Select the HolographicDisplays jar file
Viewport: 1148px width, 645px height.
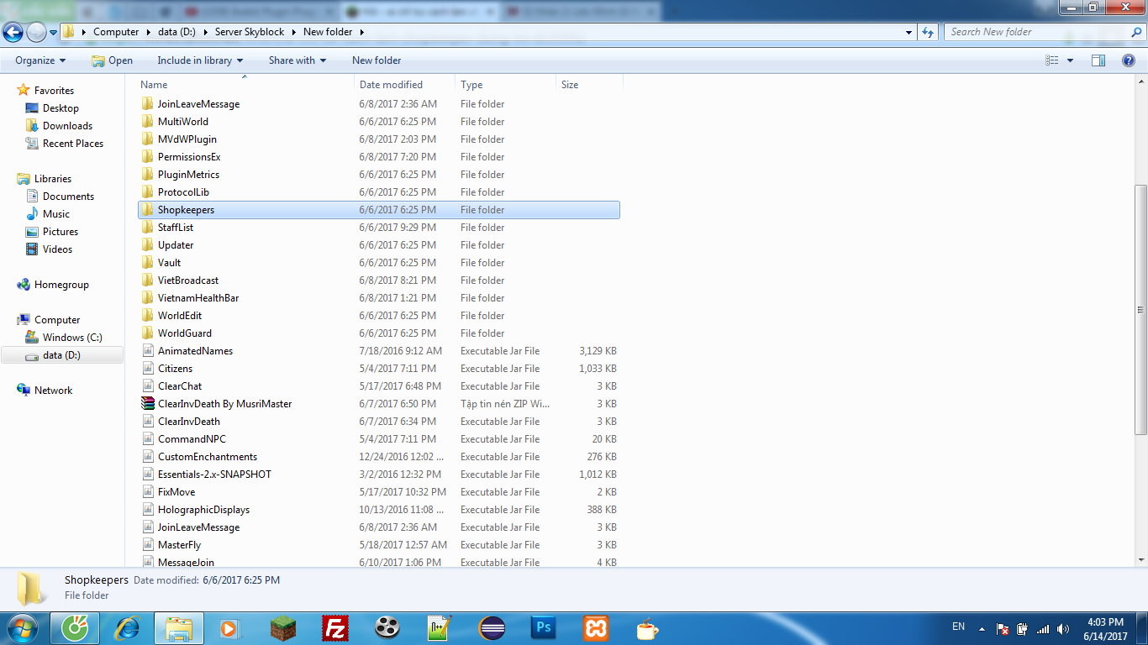tap(203, 510)
